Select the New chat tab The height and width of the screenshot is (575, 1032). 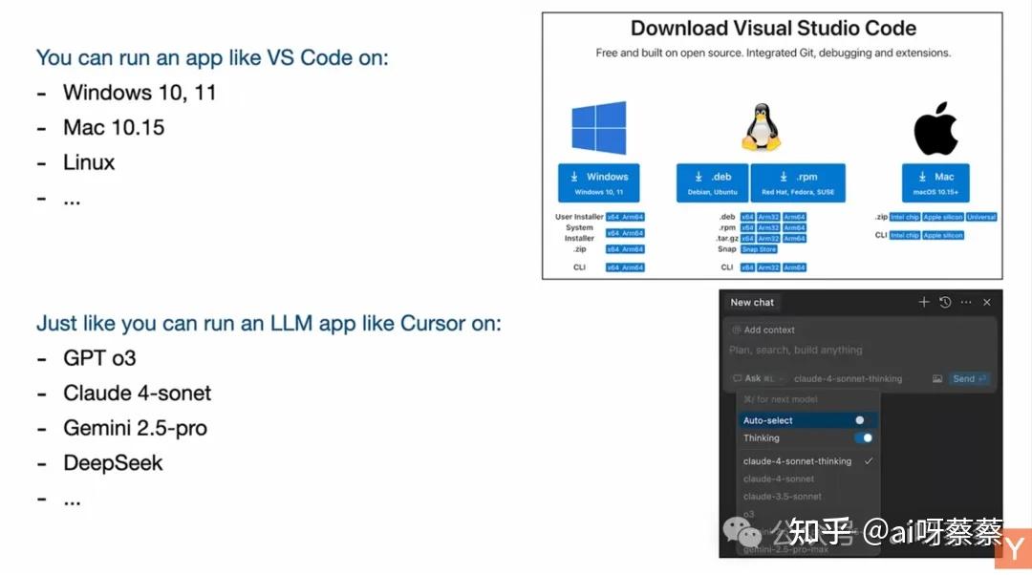tap(751, 302)
